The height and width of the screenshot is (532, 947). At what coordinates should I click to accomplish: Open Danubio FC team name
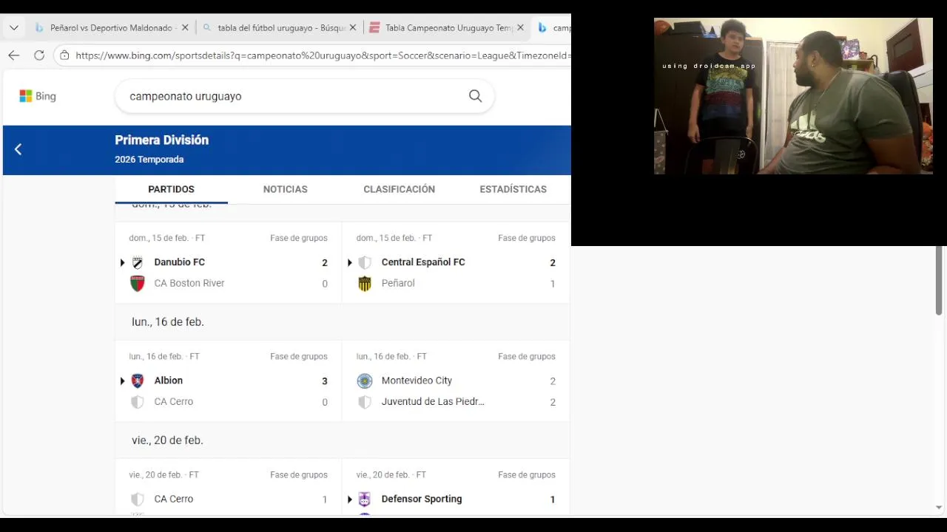[179, 262]
